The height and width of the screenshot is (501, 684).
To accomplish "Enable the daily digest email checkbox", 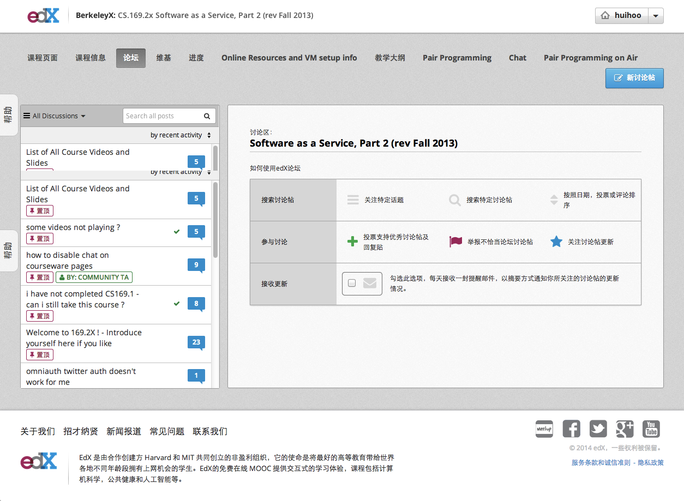I will click(x=352, y=283).
